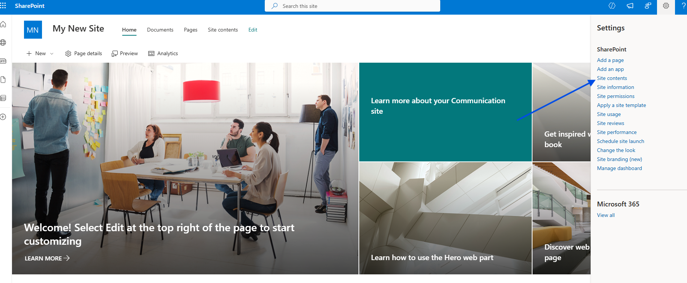The width and height of the screenshot is (687, 283).
Task: Open the Pages navigation item
Action: 190,30
